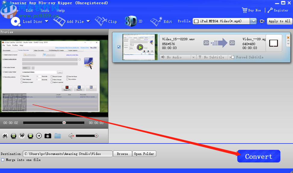The width and height of the screenshot is (293, 173).
Task: Move the video item up in list
Action: coord(288,41)
